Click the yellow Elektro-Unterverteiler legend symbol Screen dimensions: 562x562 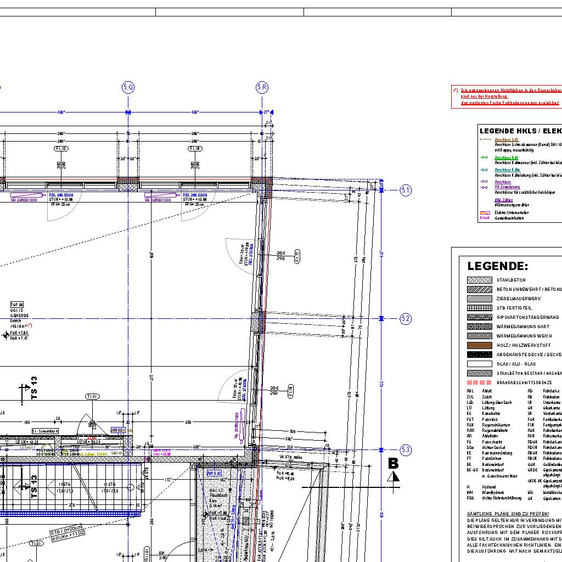pos(485,212)
